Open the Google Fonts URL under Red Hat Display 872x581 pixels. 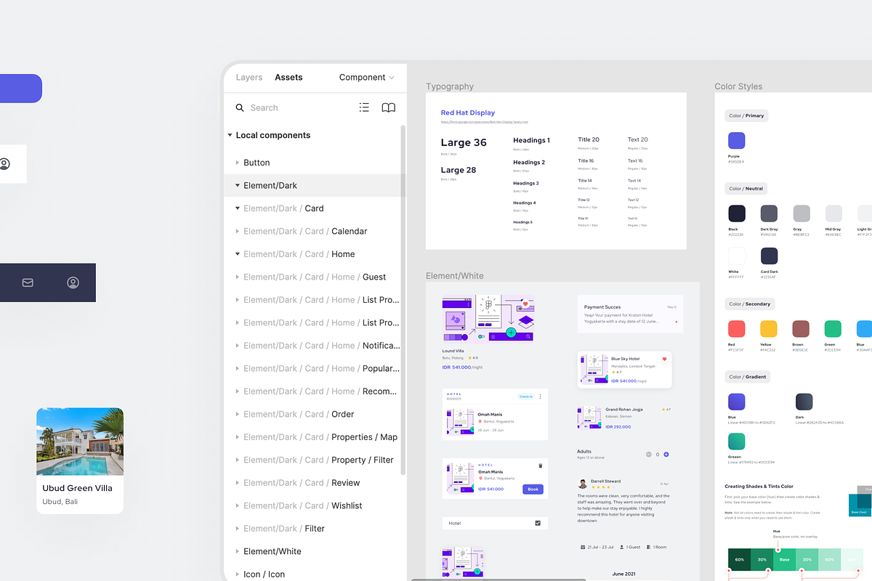point(484,122)
